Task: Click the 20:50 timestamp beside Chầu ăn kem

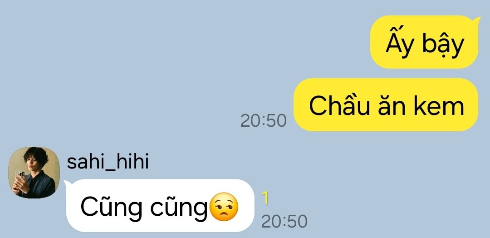Action: (x=264, y=121)
